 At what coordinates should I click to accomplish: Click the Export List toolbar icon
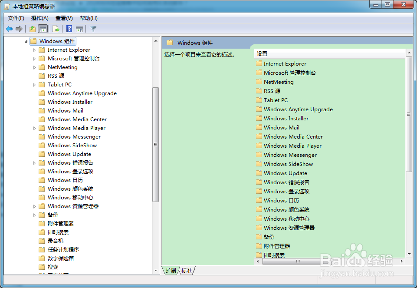click(56, 29)
